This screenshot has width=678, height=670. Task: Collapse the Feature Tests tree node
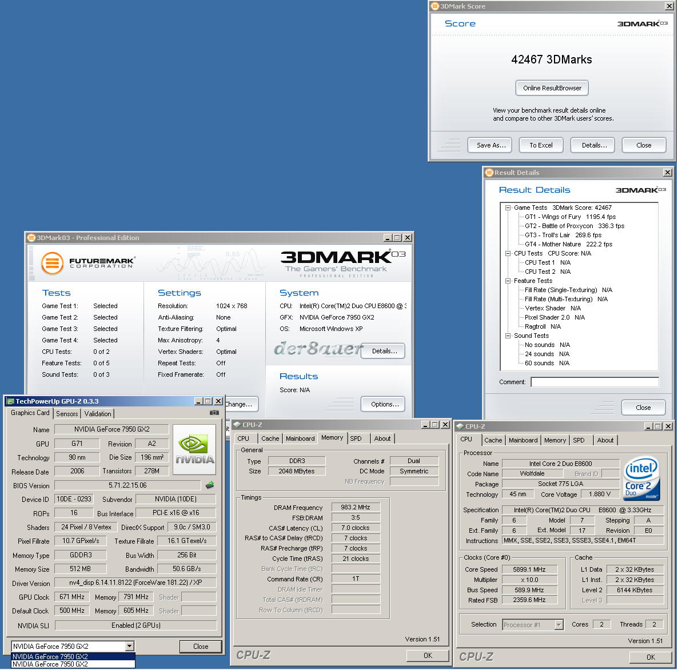pyautogui.click(x=508, y=281)
